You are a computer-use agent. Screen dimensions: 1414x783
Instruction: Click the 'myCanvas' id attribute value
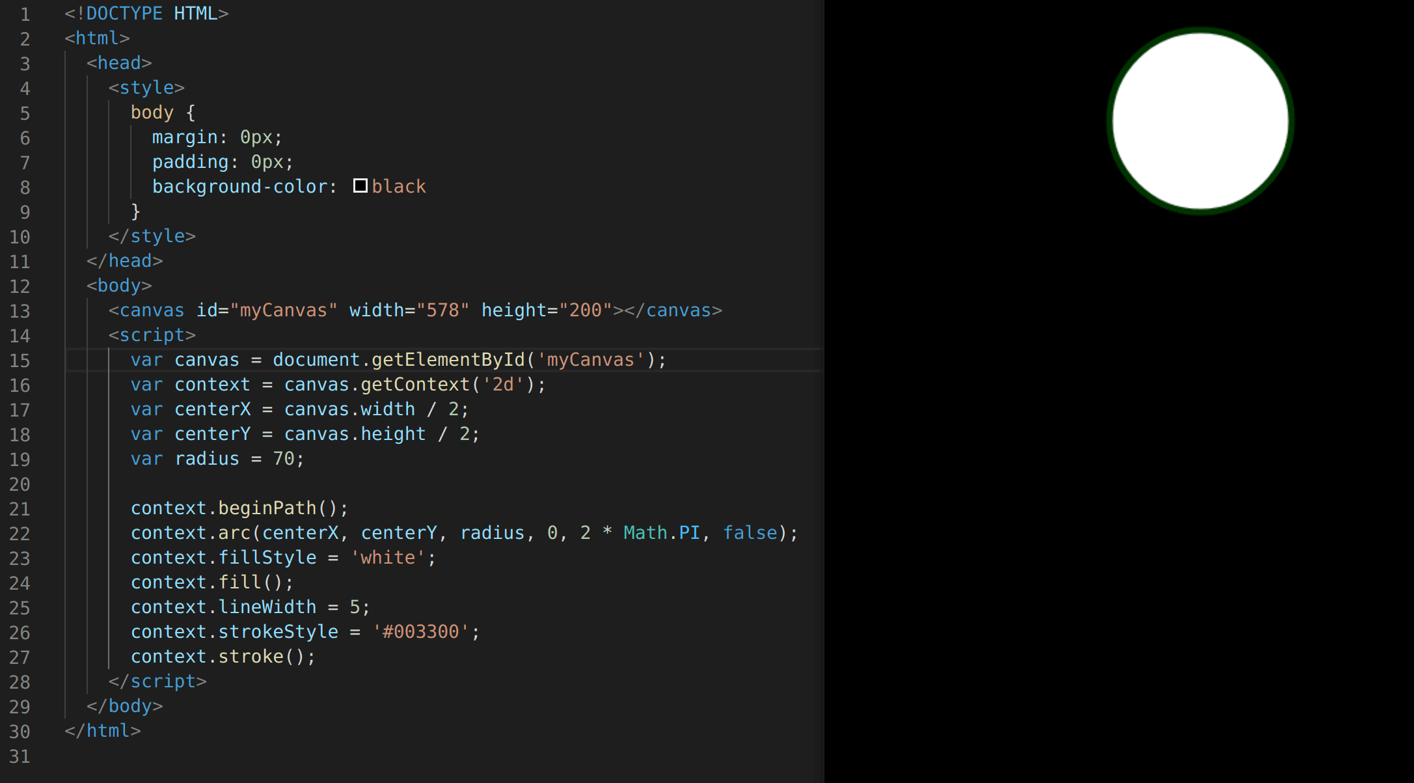[283, 310]
